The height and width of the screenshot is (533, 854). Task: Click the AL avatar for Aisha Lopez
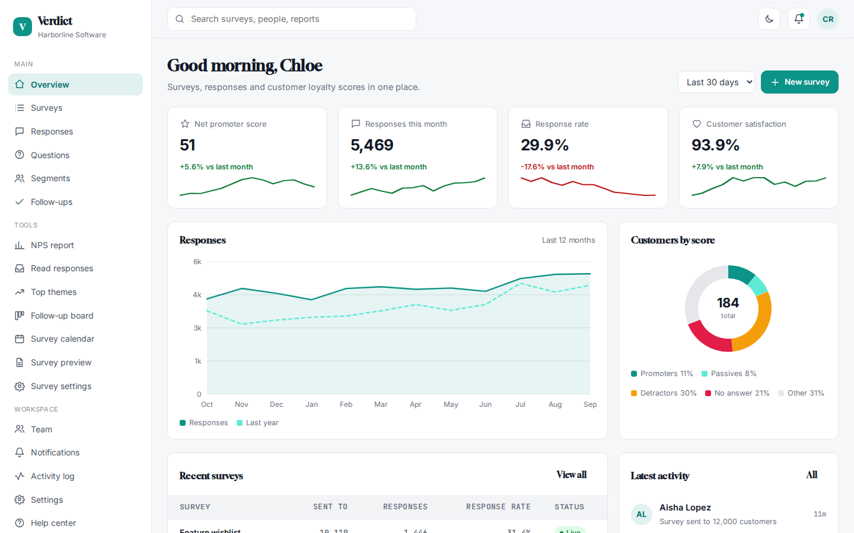point(642,515)
